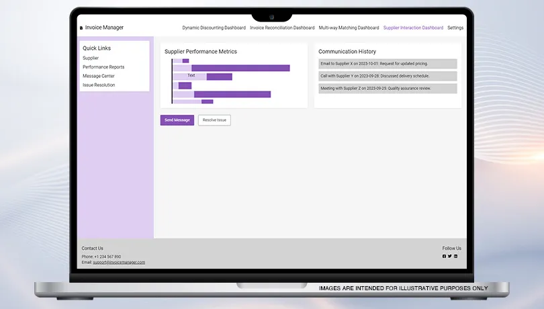Click the Send Message button
The height and width of the screenshot is (309, 544).
(177, 120)
